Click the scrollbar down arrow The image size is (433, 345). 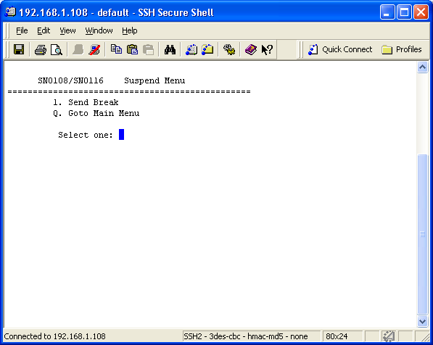(x=423, y=321)
